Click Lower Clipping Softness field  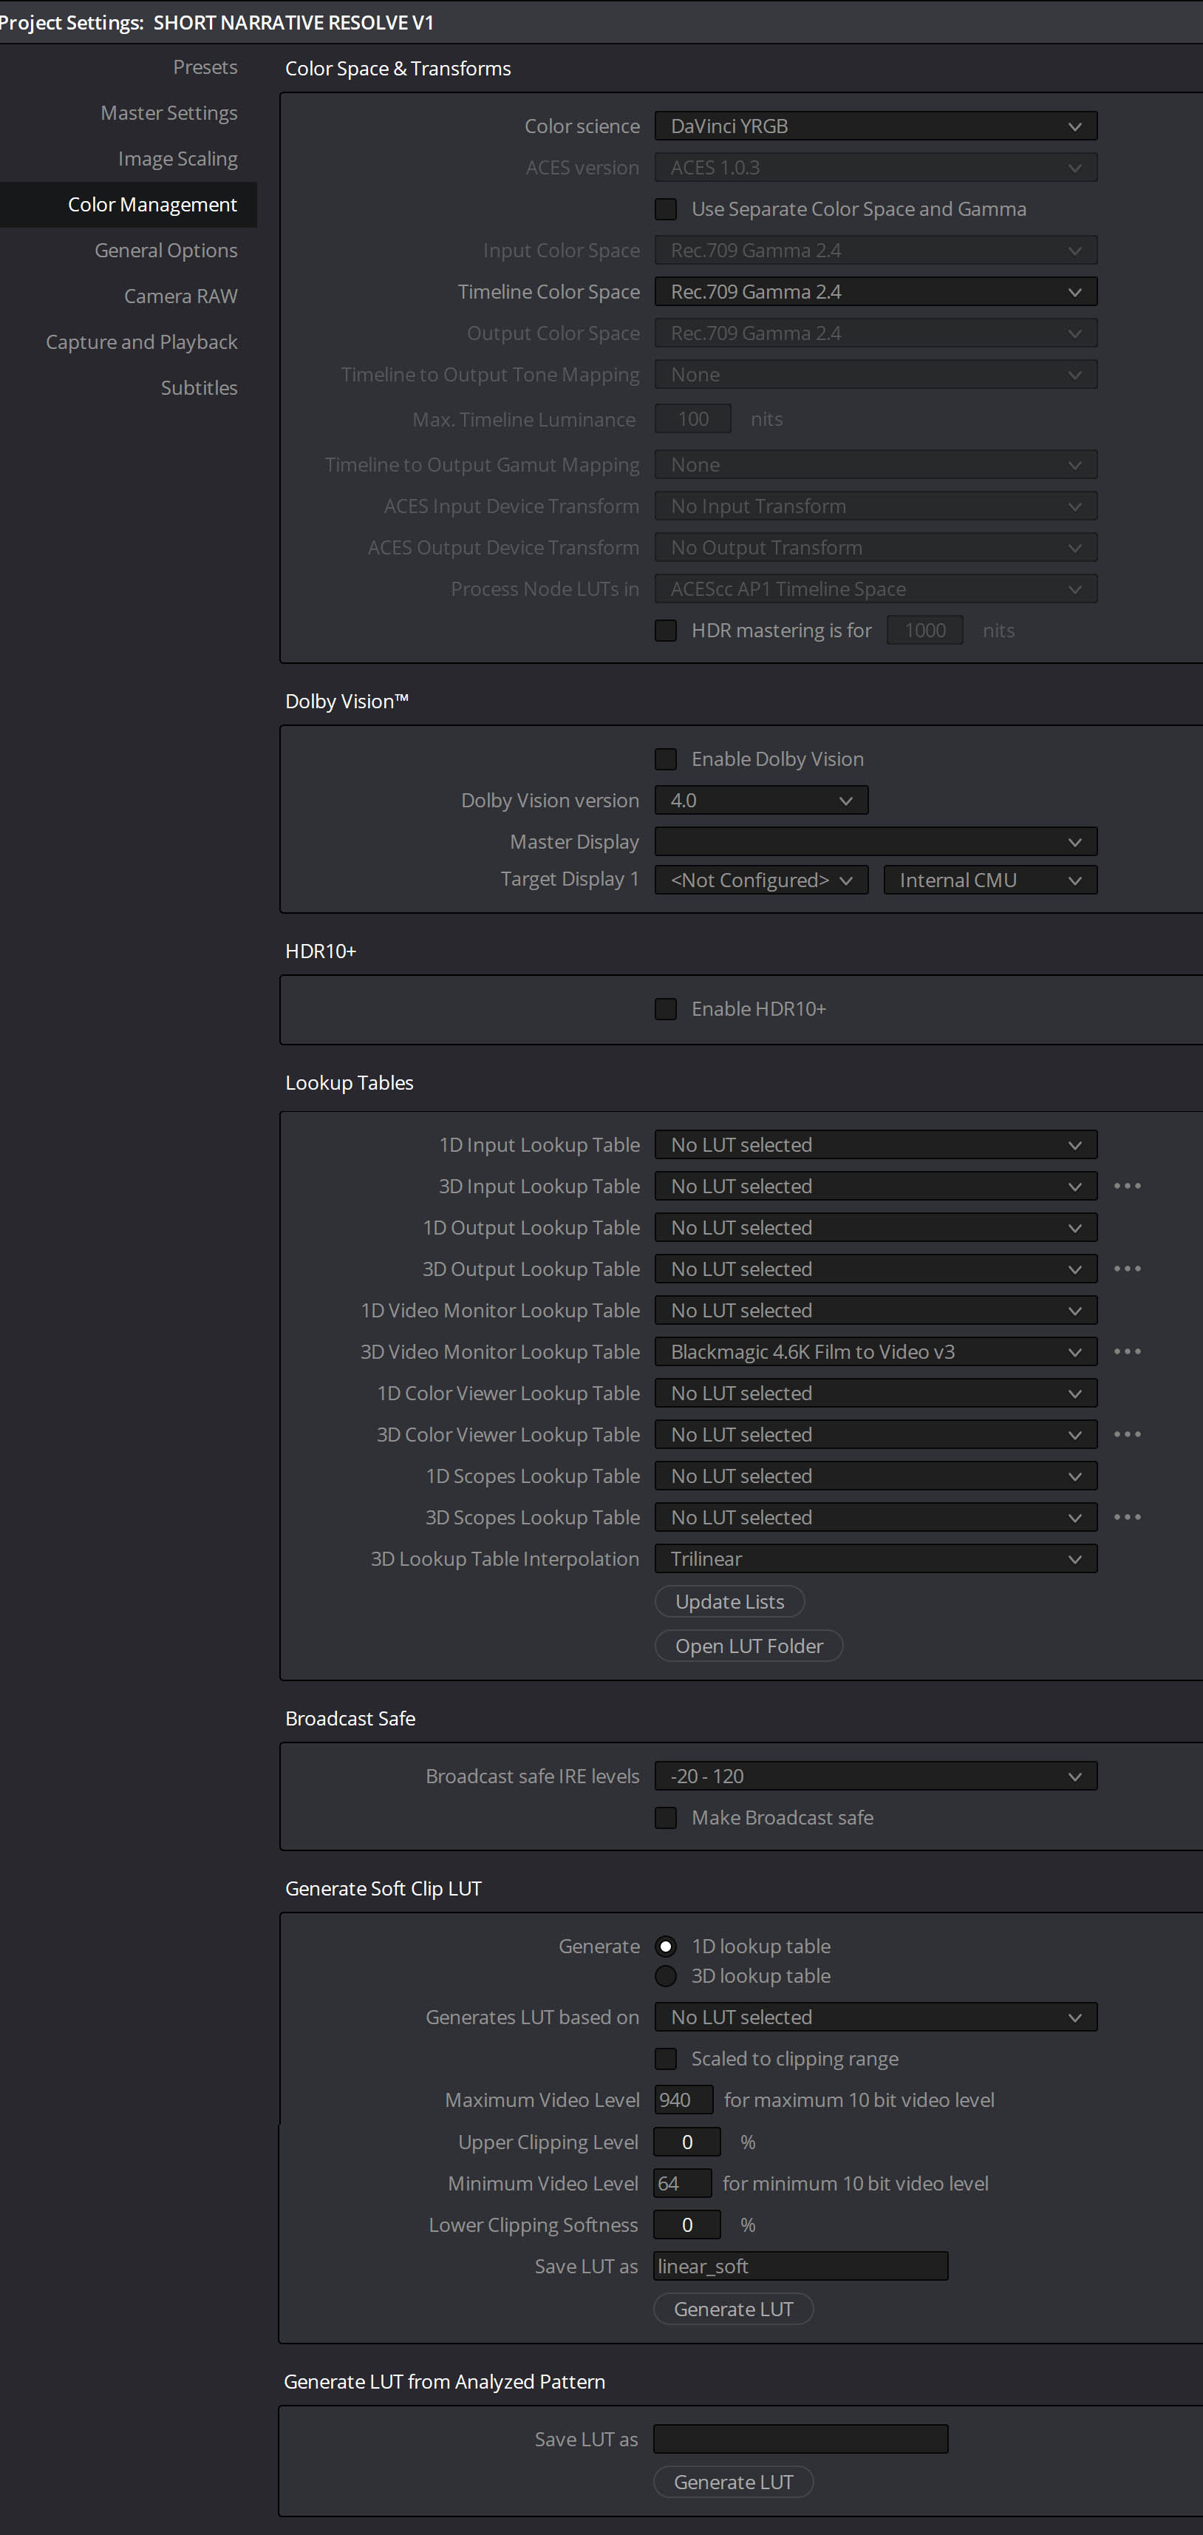click(686, 2224)
